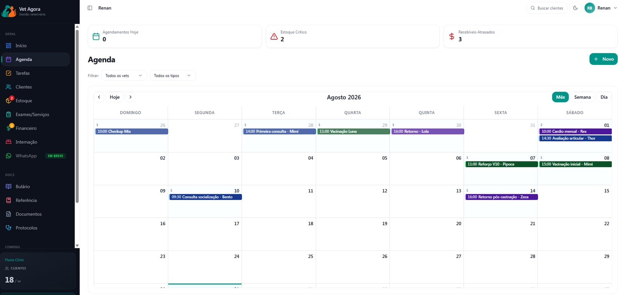
Task: Select day 12 in the calendar
Action: (x=353, y=201)
